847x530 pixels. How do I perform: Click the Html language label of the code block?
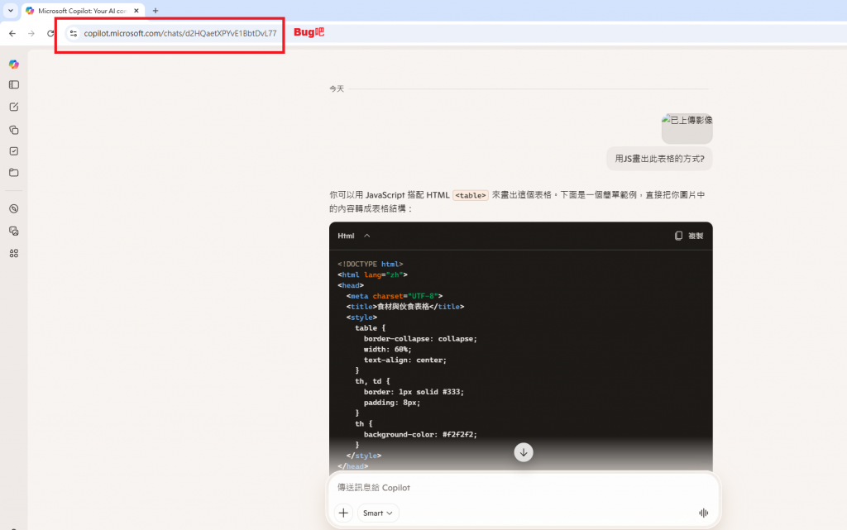click(x=347, y=236)
